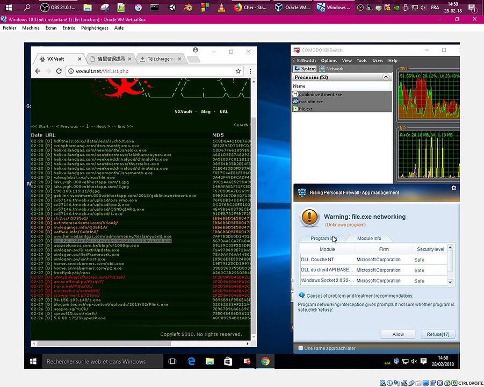Select 'Windows Socket 2.0 32-...' module row
Screen dimensions: 484x387
[373, 281]
